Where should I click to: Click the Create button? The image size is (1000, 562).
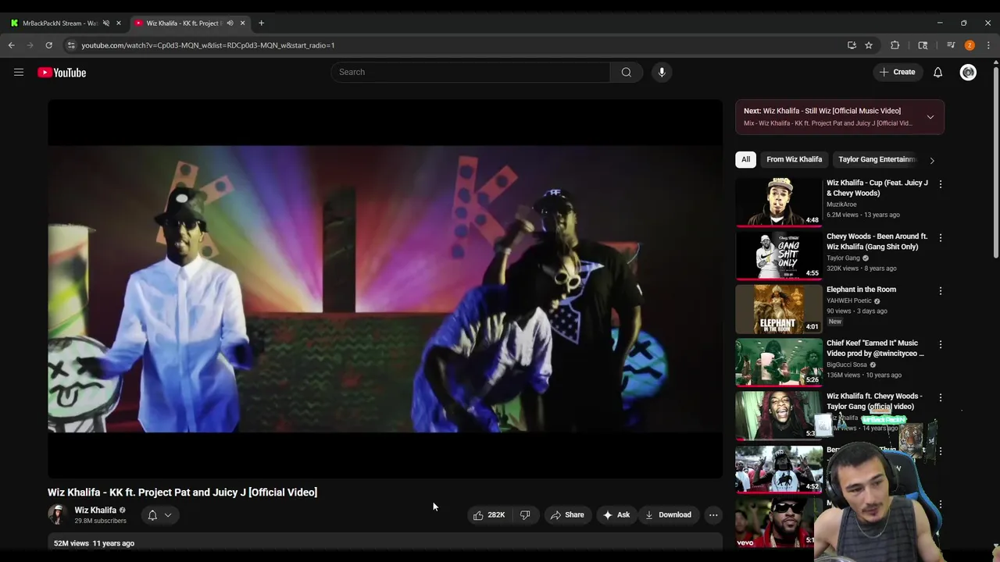coord(897,72)
